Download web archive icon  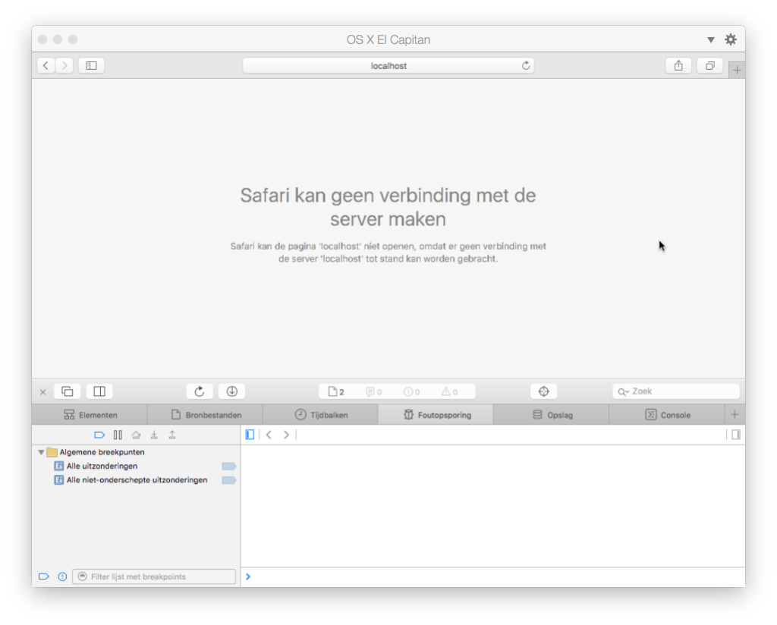tap(231, 391)
